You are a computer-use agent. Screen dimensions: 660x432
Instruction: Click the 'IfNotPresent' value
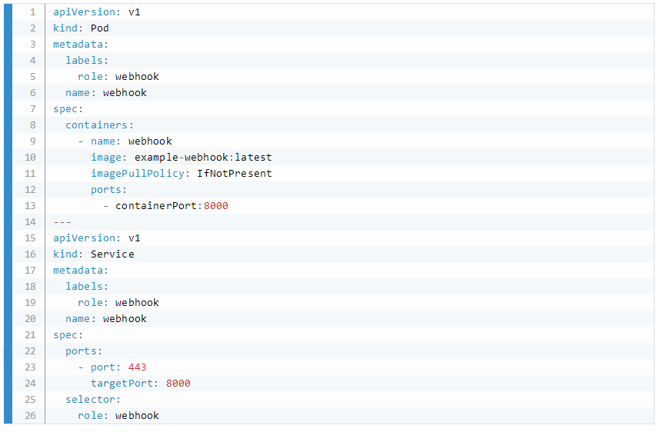(235, 173)
